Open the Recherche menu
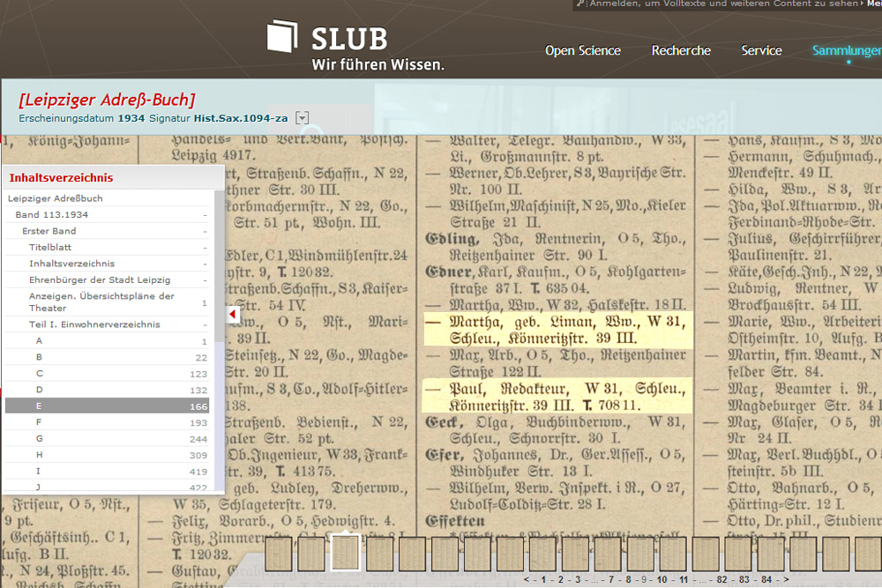Image resolution: width=882 pixels, height=588 pixels. (681, 50)
